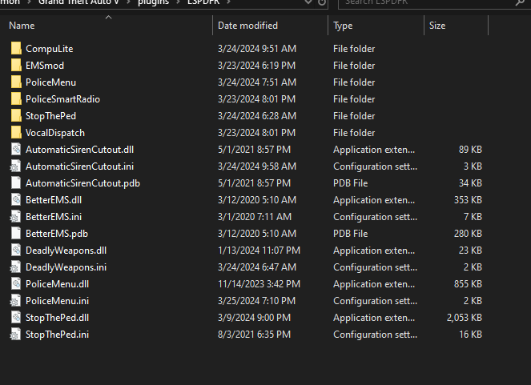531x385 pixels.
Task: Click the AutomaticSirenCutout.dll file icon
Action: pyautogui.click(x=16, y=150)
